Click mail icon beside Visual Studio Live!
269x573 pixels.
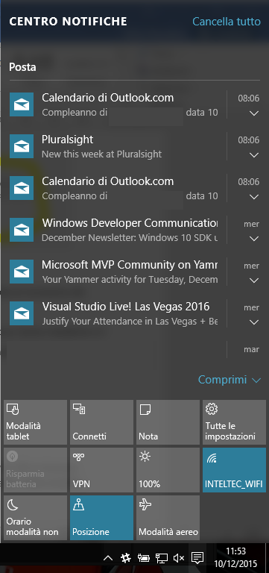pyautogui.click(x=22, y=313)
